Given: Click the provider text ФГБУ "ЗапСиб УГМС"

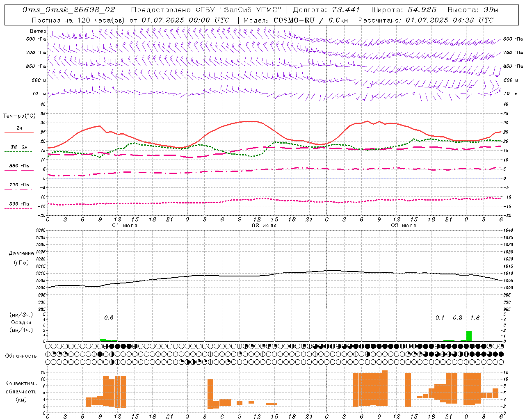Looking at the screenshot, I should tap(238, 10).
